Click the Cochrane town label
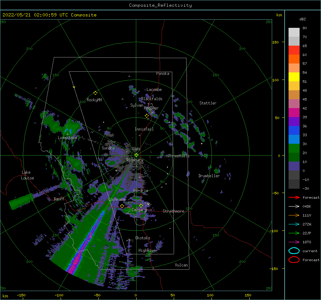This screenshot has height=300, width=321. [x=117, y=199]
